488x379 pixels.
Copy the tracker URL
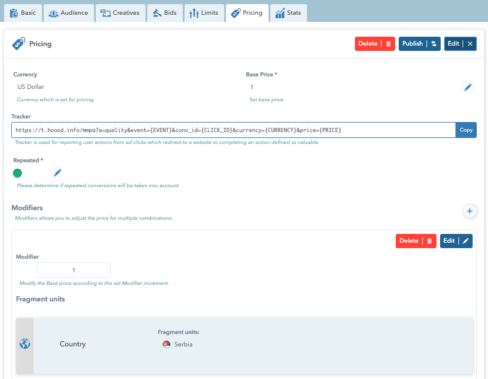(x=466, y=130)
